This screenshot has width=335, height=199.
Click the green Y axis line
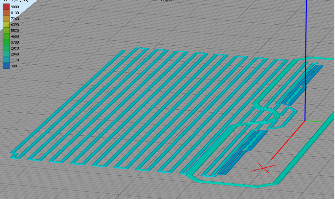(320, 122)
